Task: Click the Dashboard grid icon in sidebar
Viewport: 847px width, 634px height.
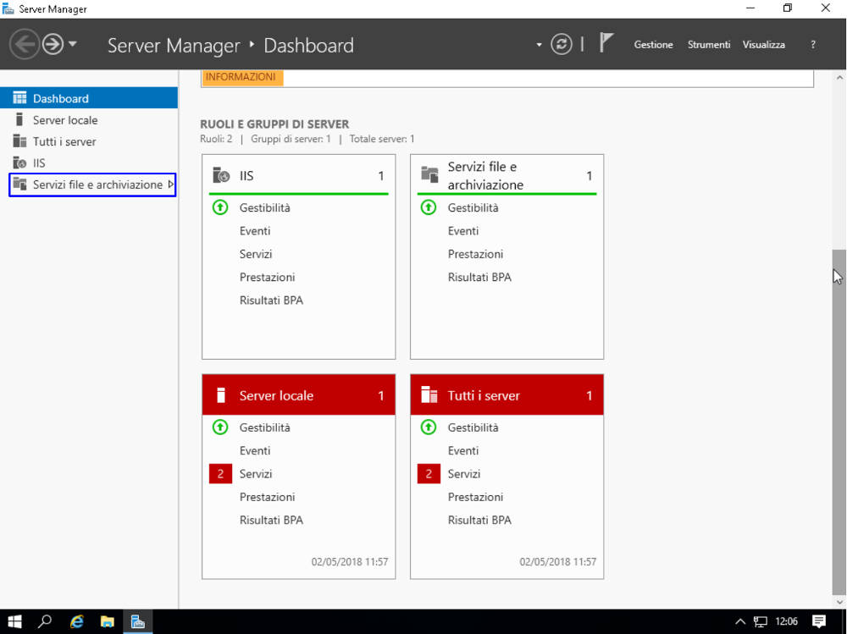Action: point(19,97)
